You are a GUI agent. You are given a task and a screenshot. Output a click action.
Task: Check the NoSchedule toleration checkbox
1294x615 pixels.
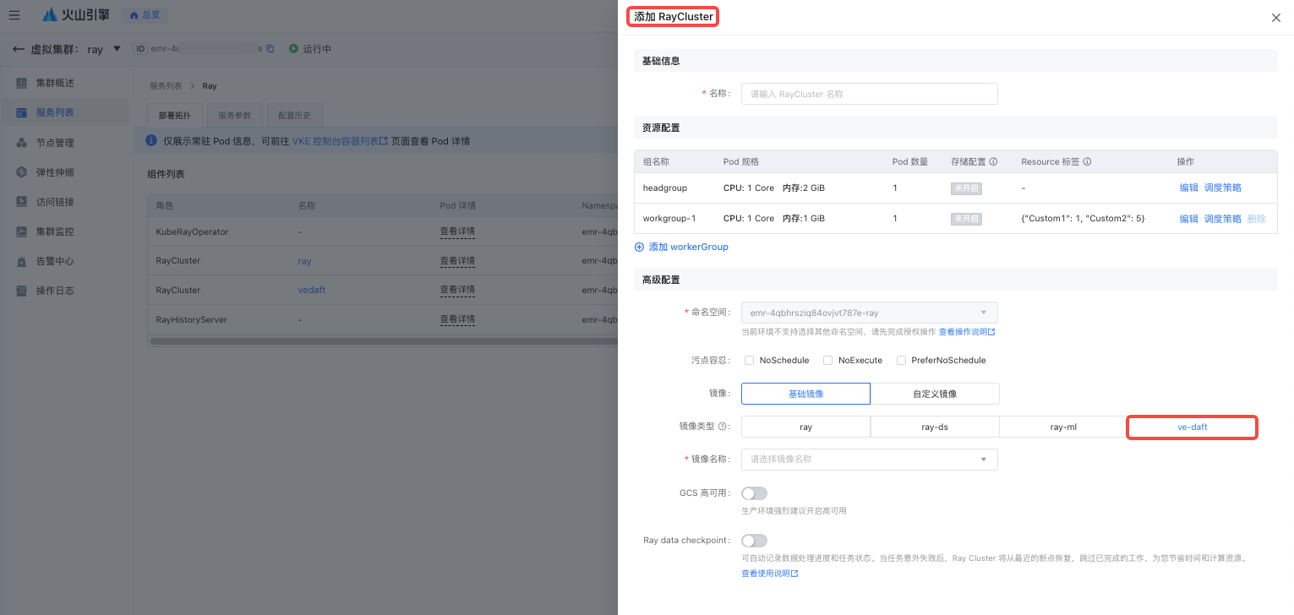click(x=749, y=360)
